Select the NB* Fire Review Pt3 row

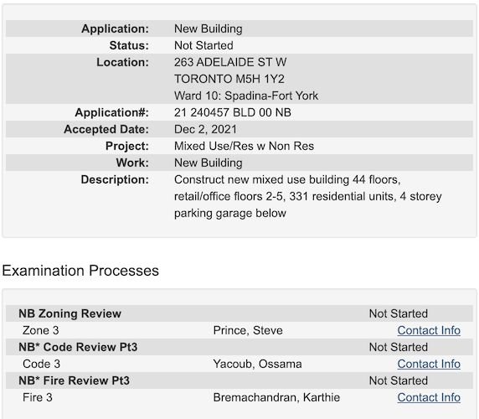[x=239, y=380]
